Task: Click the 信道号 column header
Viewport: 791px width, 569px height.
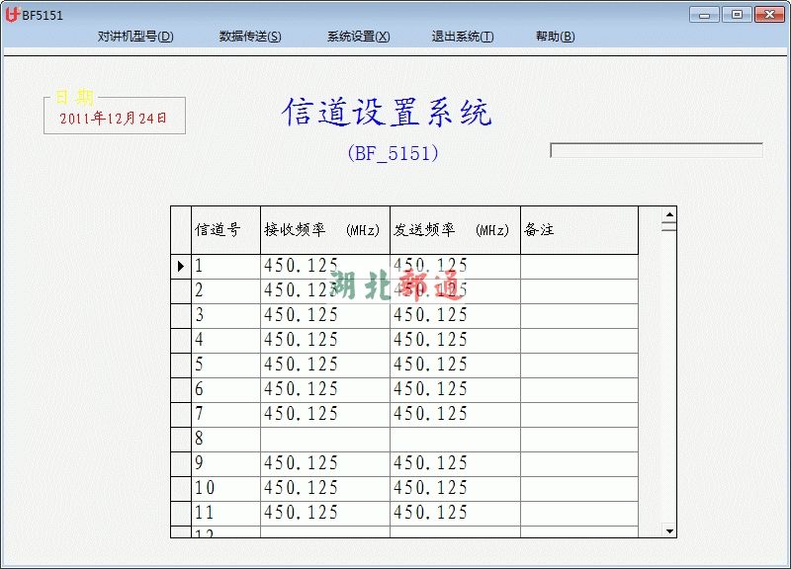Action: point(225,230)
